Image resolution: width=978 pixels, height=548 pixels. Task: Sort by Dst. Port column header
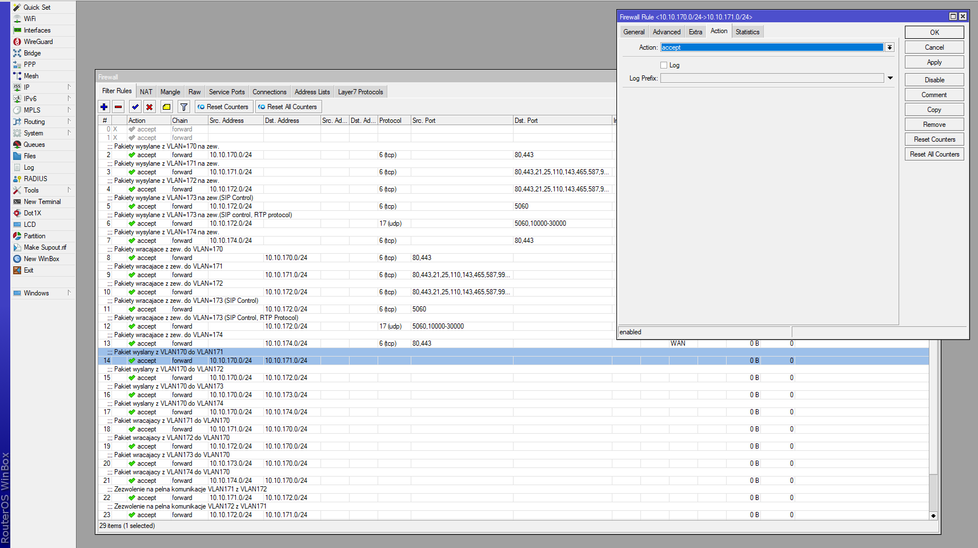coord(562,121)
